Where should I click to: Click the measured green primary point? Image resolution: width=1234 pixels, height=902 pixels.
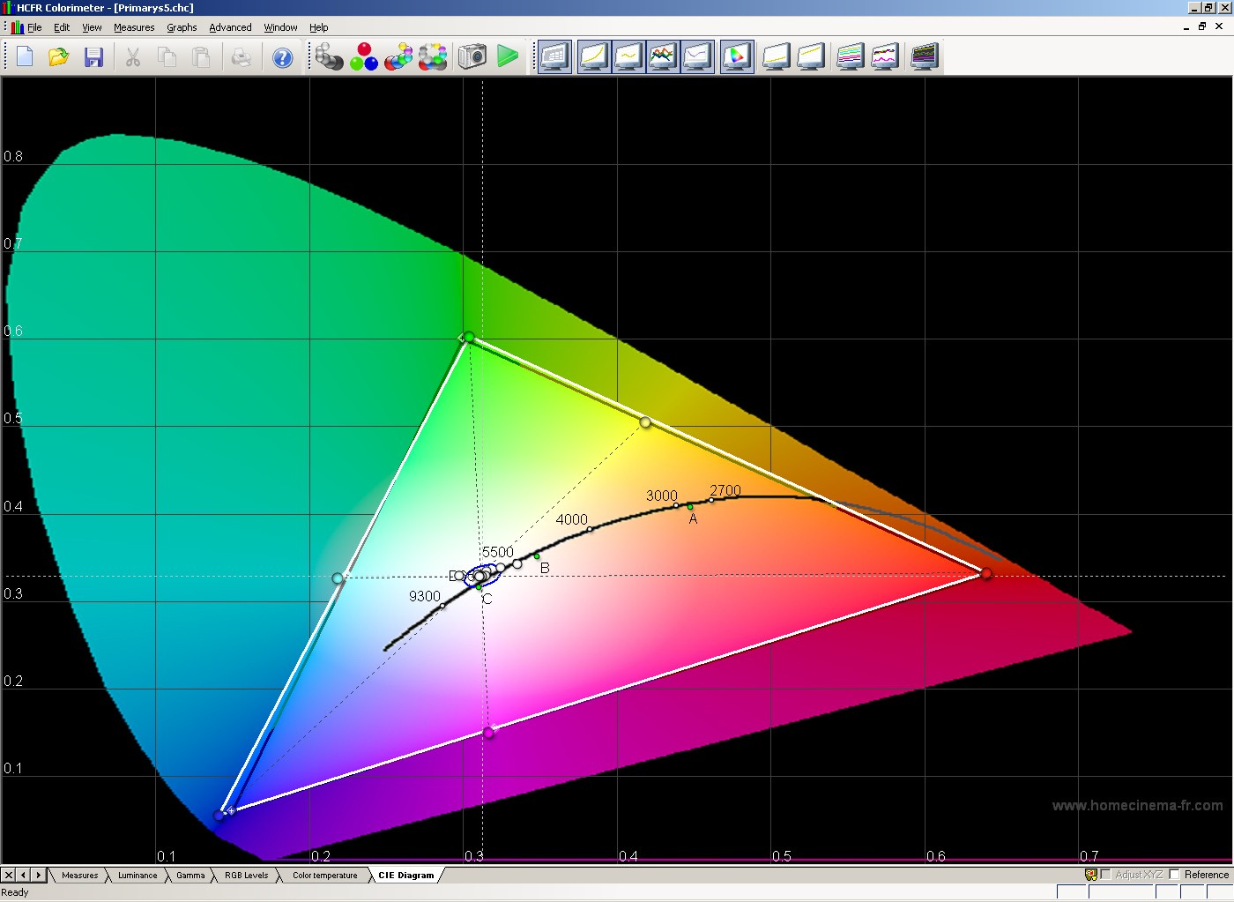tap(469, 337)
